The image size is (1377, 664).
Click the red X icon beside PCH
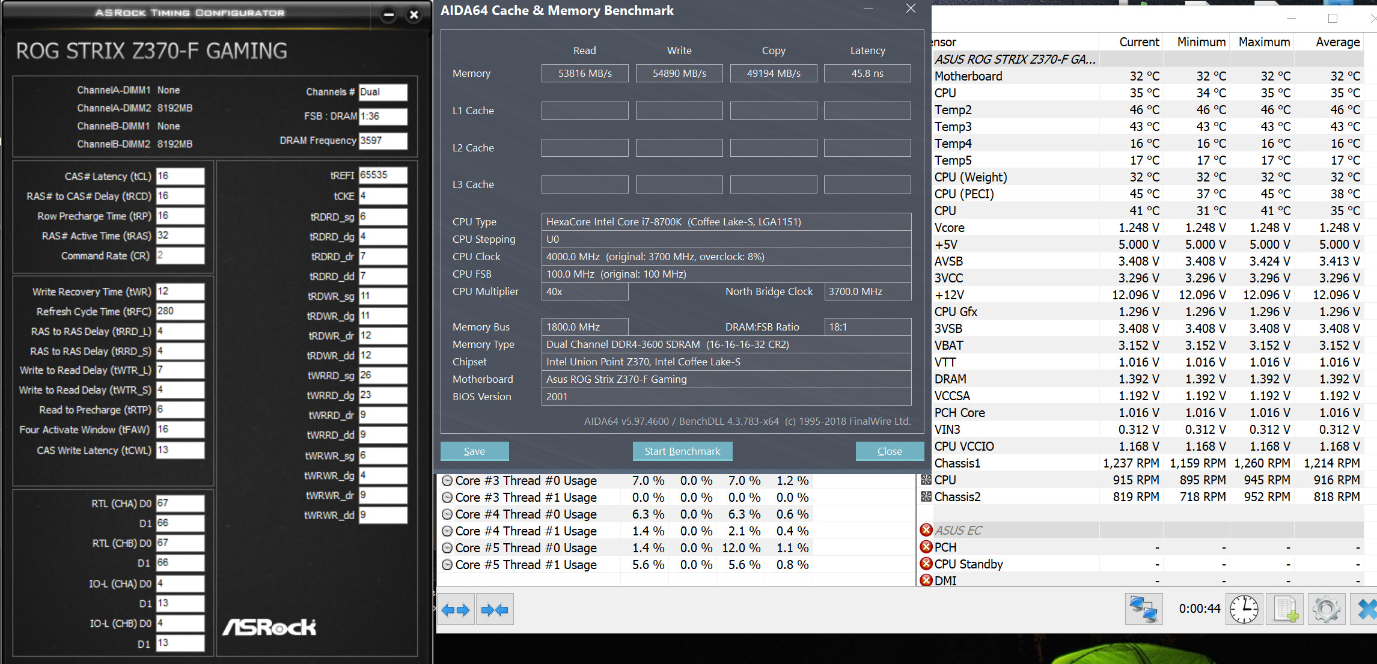coord(926,547)
